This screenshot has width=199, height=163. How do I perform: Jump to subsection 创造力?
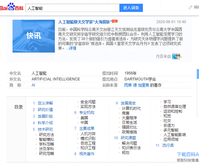(169, 125)
